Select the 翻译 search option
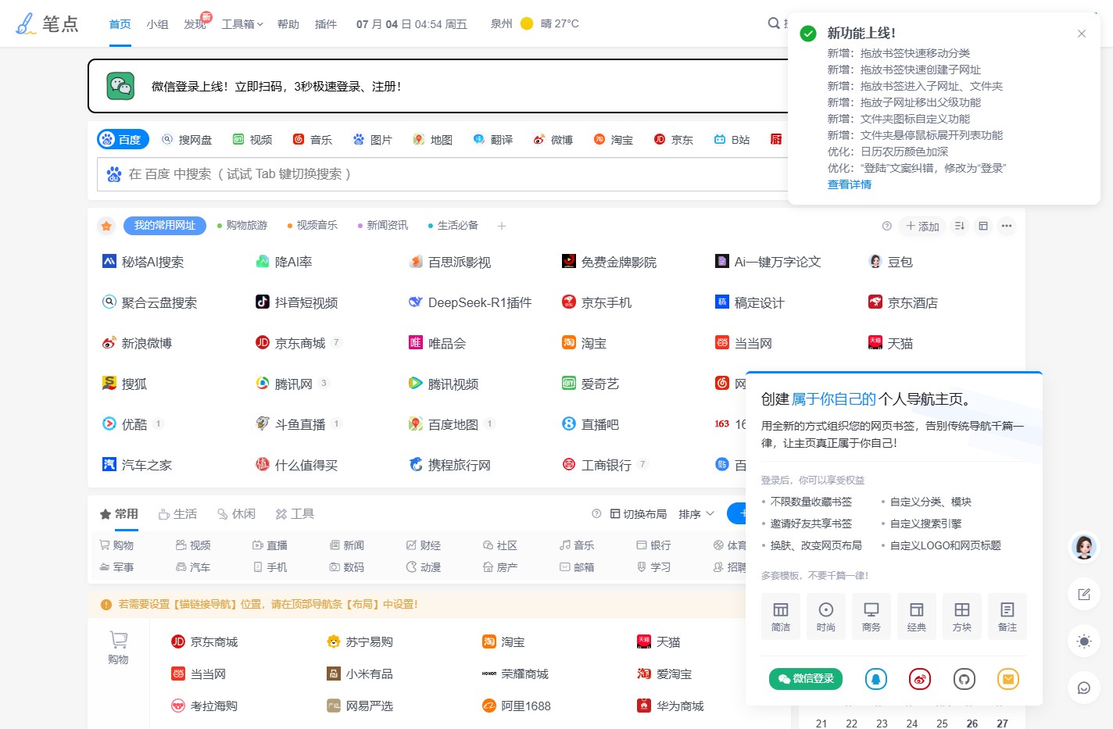 [493, 139]
